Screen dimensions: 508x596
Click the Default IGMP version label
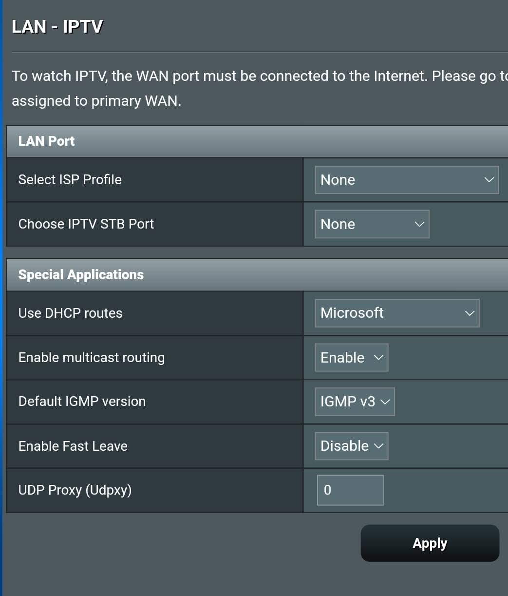[x=82, y=402]
